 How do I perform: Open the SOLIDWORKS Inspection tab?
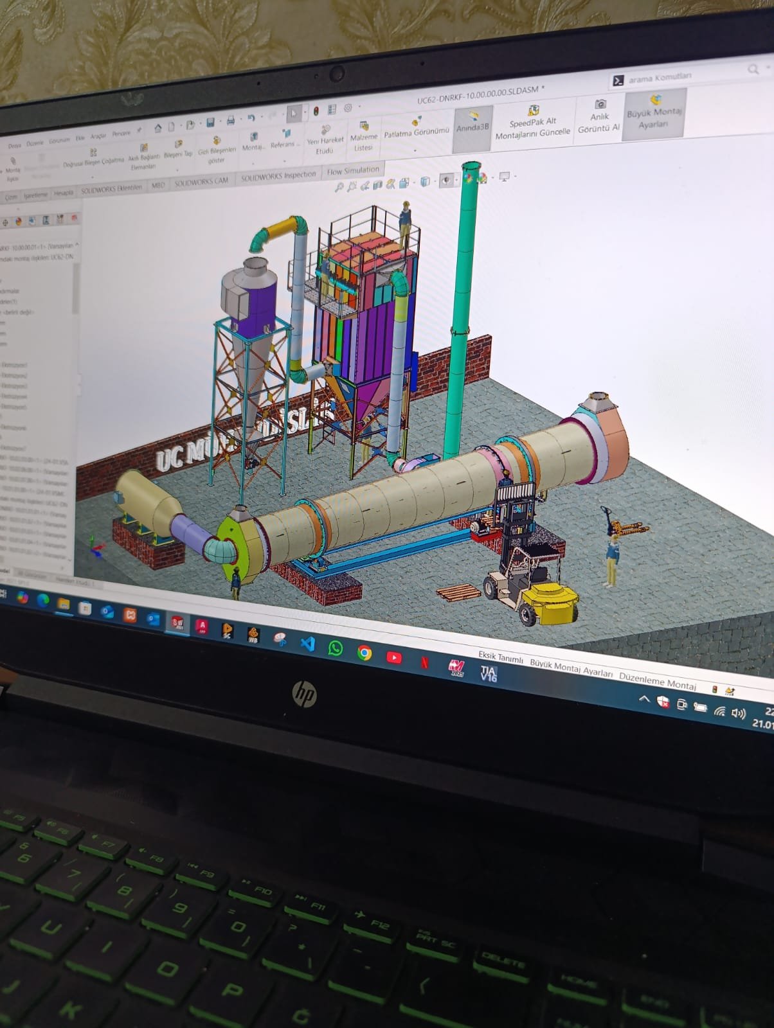278,175
